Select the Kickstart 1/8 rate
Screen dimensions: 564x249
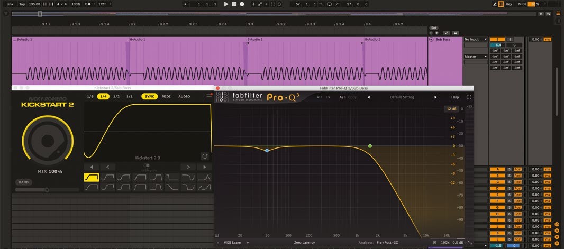[90, 96]
